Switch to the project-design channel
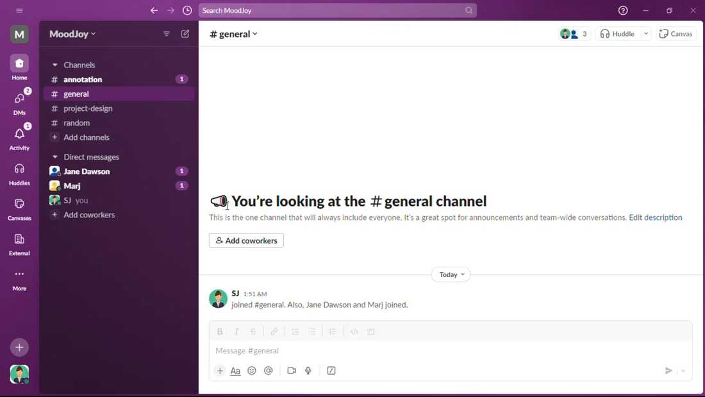The width and height of the screenshot is (705, 397). pos(88,108)
